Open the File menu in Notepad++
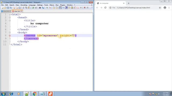The height and width of the screenshot is (96, 172). [2, 5]
